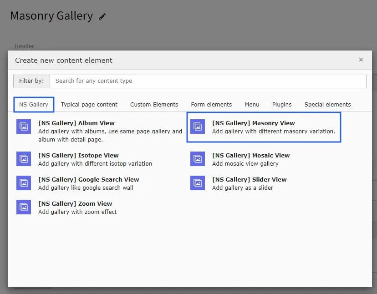Click the Masonry View gallery icon
The height and width of the screenshot is (294, 377).
198,127
